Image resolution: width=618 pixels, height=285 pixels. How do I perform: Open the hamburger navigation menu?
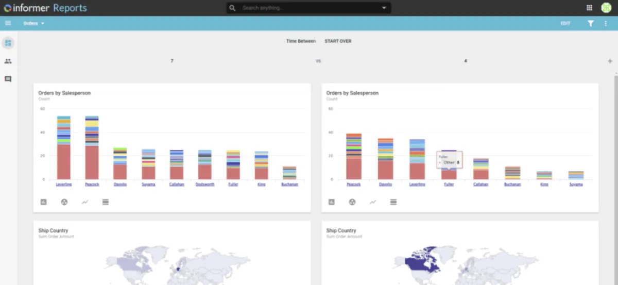(8, 23)
